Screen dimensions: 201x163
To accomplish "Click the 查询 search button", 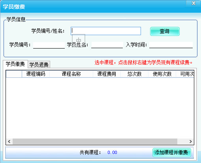I will pos(165,31).
